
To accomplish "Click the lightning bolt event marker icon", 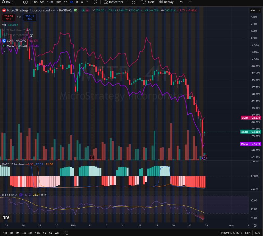I will coord(205,157).
